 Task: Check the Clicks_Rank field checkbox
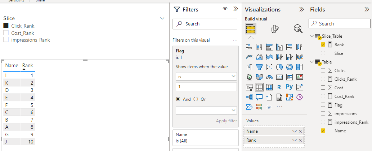pyautogui.click(x=323, y=79)
